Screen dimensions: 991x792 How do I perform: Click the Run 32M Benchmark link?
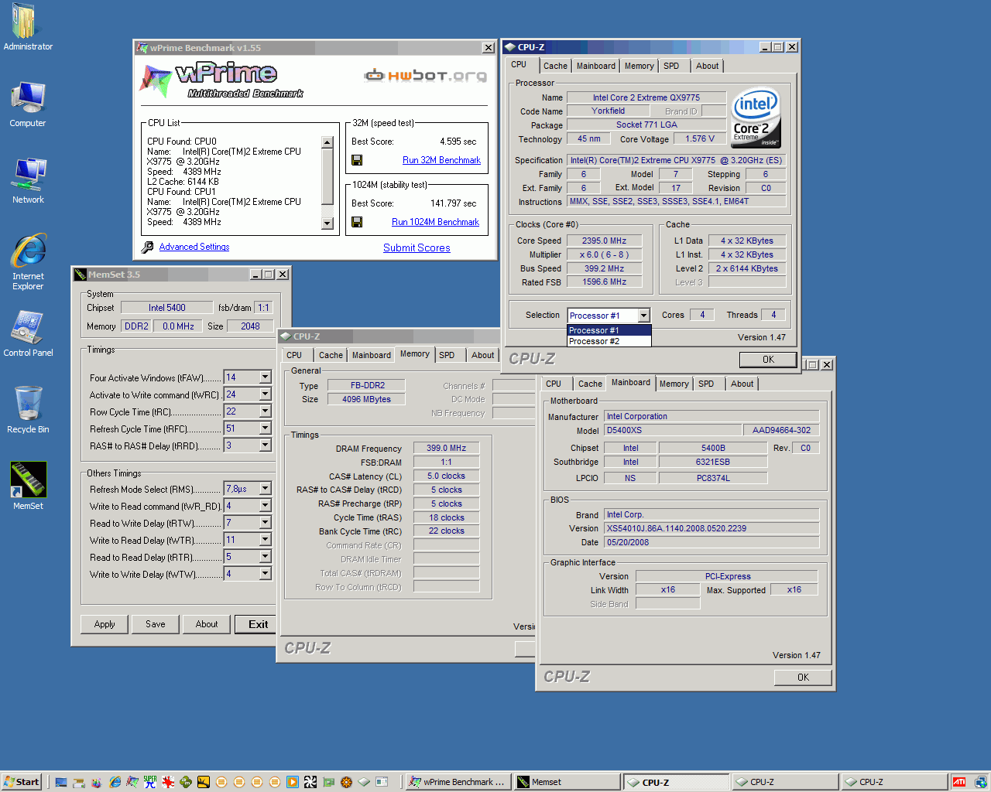coord(441,160)
